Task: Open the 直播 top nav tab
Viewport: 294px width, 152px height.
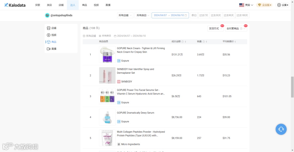Action: pyautogui.click(x=108, y=5)
